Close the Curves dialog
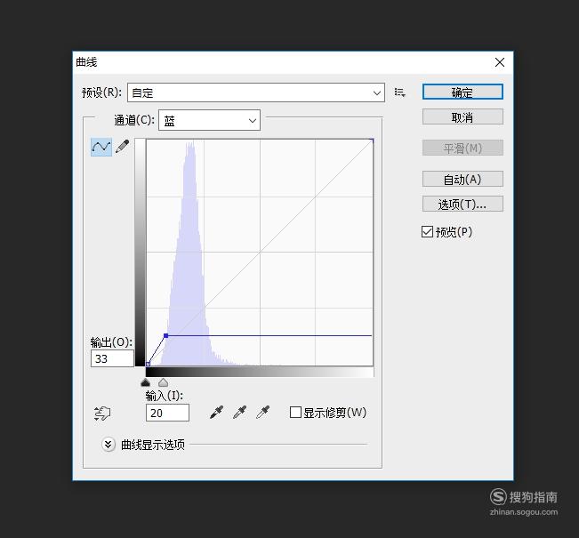 tap(500, 62)
